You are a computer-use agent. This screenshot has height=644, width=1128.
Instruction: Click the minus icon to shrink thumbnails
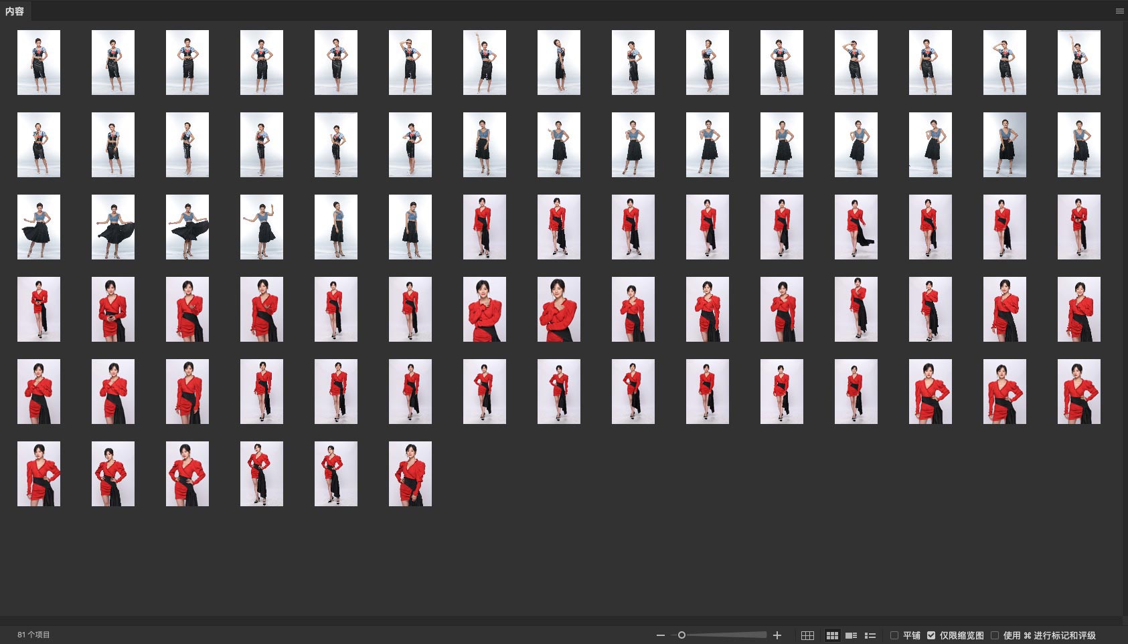pyautogui.click(x=661, y=635)
